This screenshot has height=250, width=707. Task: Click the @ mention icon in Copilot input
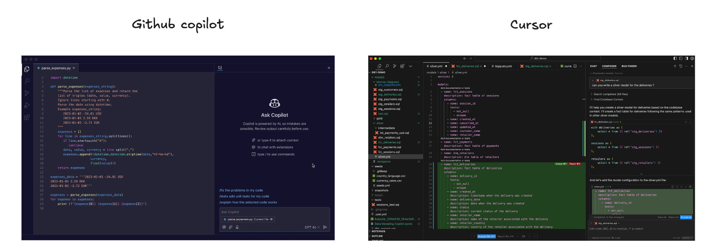[x=224, y=227]
